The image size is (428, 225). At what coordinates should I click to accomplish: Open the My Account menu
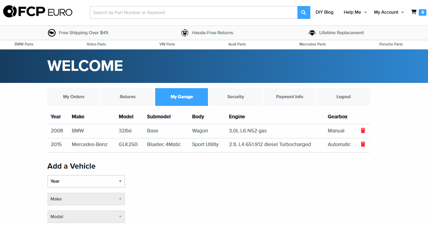coord(389,12)
